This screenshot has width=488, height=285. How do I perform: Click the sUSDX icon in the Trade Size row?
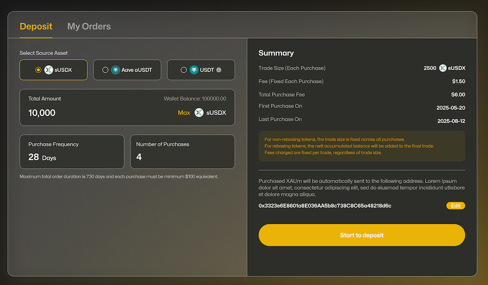pos(443,68)
